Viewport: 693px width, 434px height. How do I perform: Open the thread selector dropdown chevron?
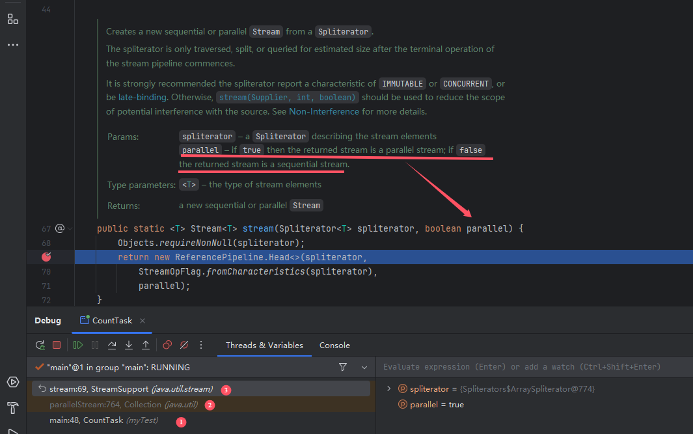point(364,367)
